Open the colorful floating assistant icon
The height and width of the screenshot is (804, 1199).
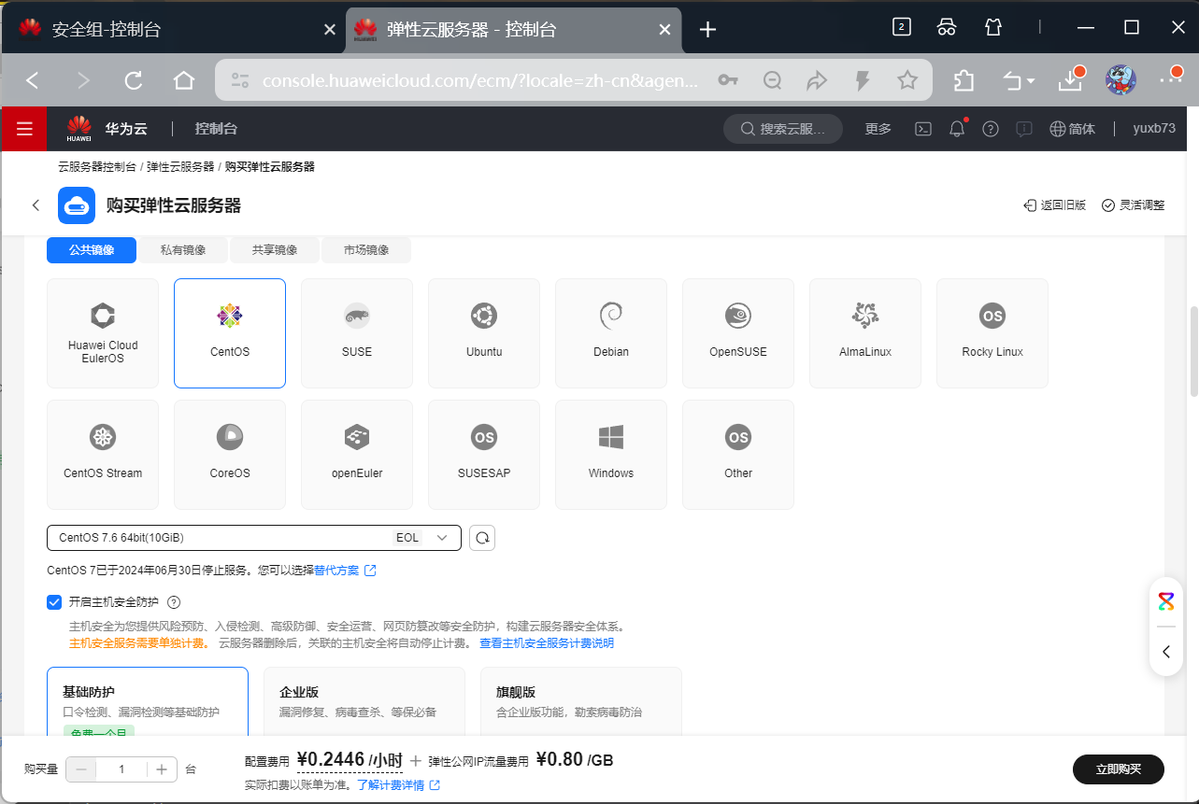[1166, 601]
